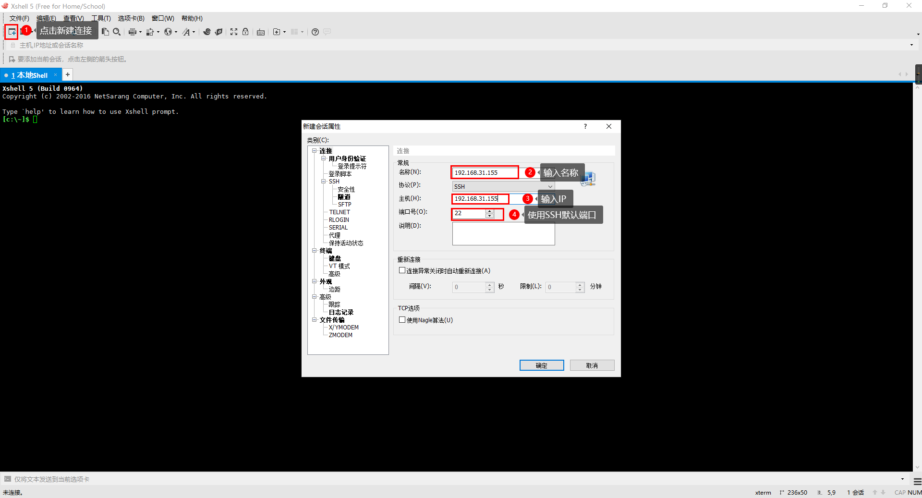Click the add current session arrow icon
This screenshot has height=498, width=922.
[12, 59]
